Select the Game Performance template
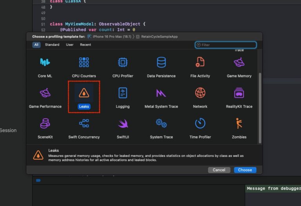 point(45,98)
